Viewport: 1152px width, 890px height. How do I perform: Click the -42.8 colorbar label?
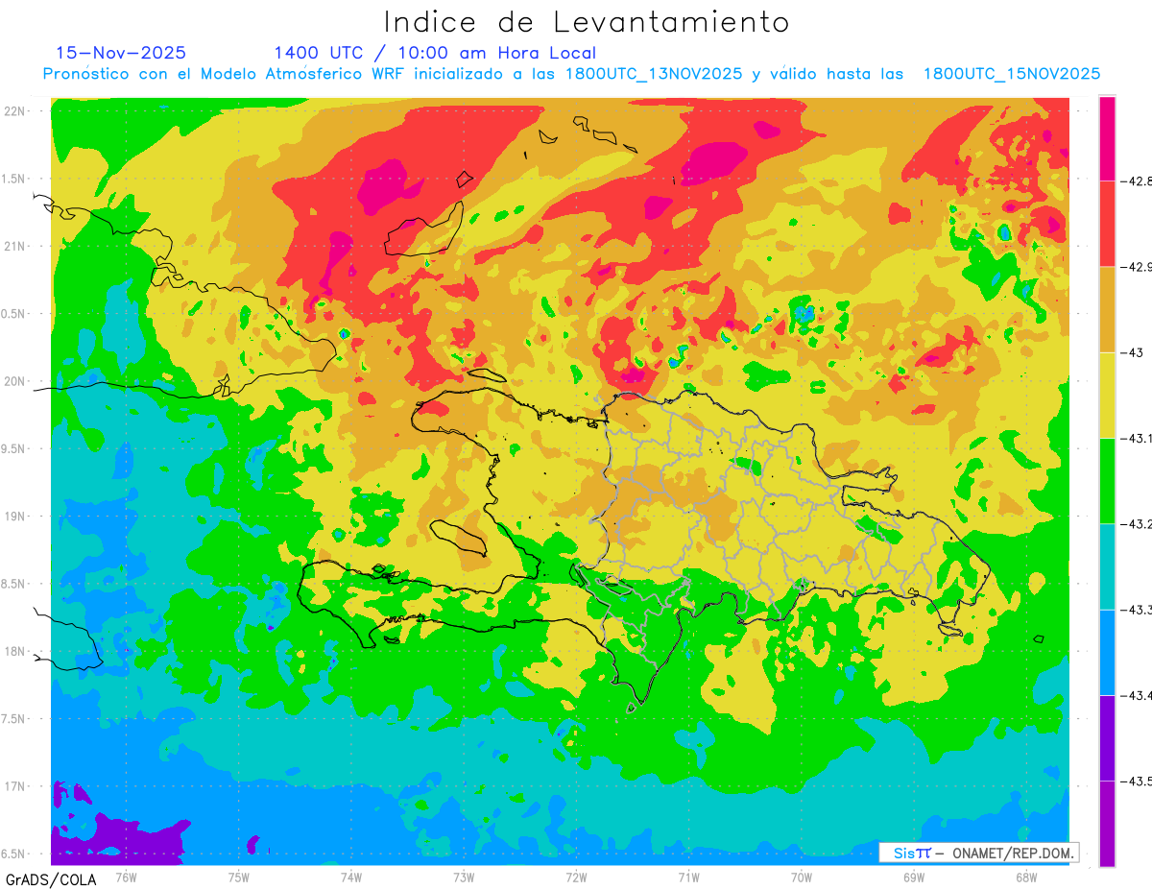1136,180
